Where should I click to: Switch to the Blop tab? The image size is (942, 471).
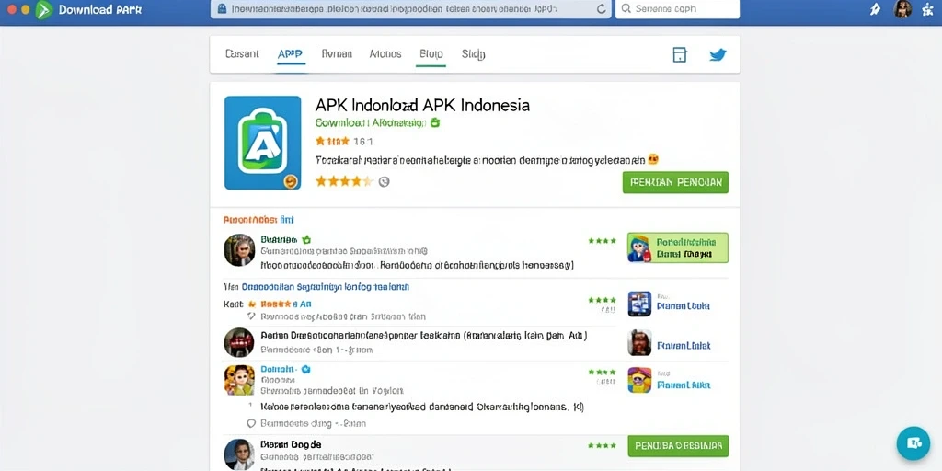tap(431, 53)
